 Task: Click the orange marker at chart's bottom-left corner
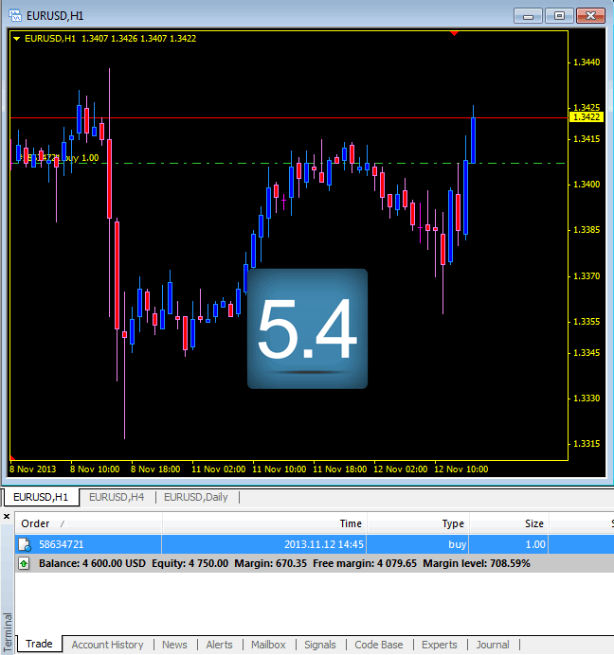coord(12,458)
